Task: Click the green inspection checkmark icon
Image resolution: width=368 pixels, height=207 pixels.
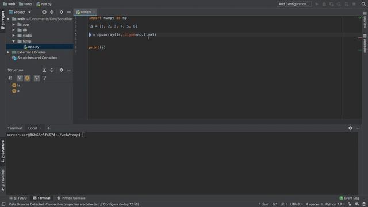Action: [360, 18]
